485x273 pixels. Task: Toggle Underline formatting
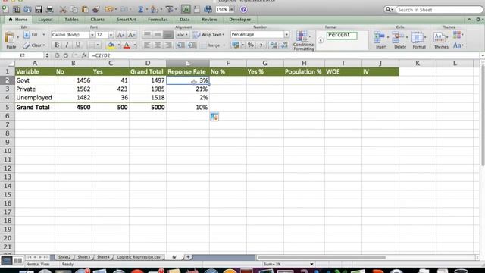[77, 45]
